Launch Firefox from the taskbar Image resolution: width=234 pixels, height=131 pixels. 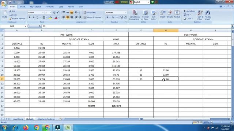26,128
